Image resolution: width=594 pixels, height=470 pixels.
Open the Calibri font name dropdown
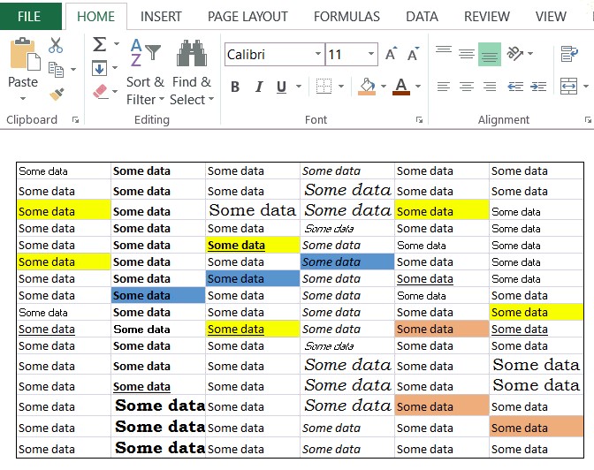coord(318,55)
